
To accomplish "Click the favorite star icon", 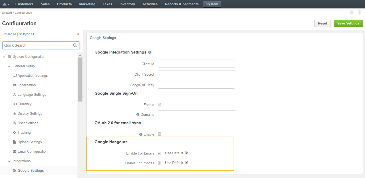I will click(352, 12).
